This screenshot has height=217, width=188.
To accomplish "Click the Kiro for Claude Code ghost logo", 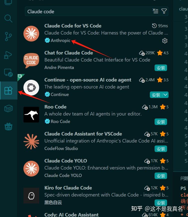I will tap(31, 195).
